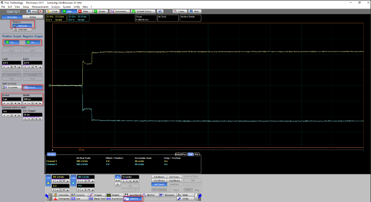Toggle Negative Output On switch
Screen dimensions: 371x202
(x=32, y=42)
